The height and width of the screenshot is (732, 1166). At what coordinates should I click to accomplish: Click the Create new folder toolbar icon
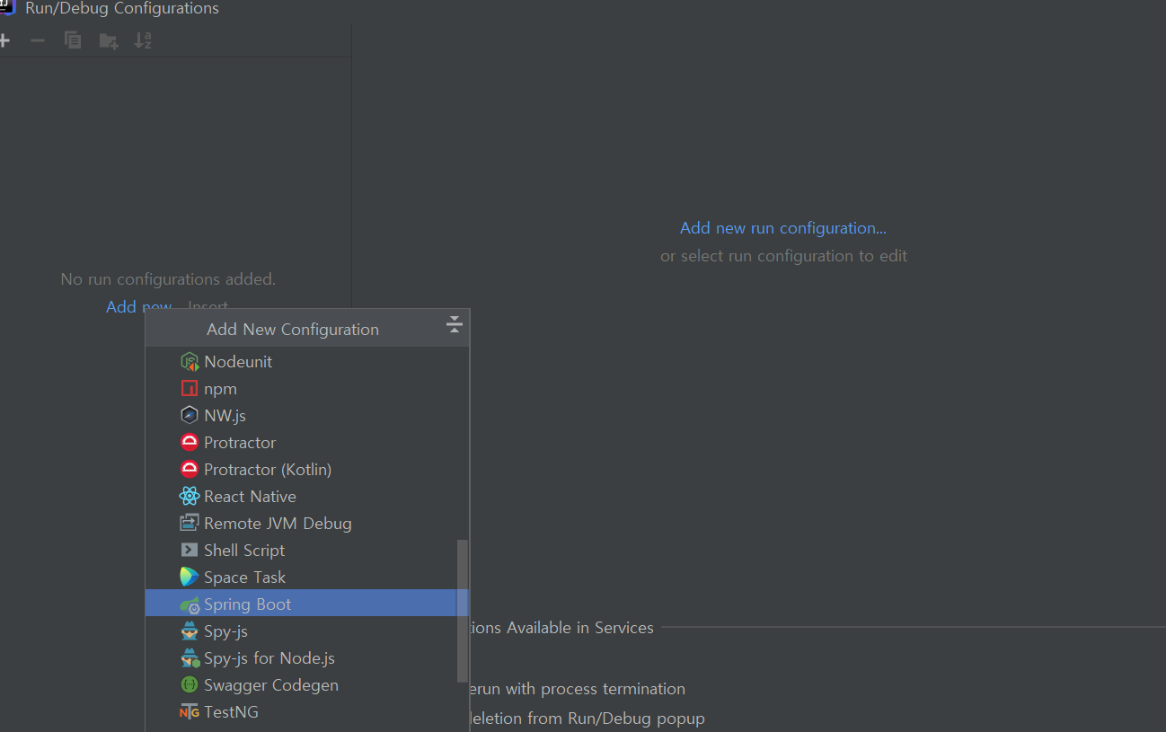coord(108,40)
